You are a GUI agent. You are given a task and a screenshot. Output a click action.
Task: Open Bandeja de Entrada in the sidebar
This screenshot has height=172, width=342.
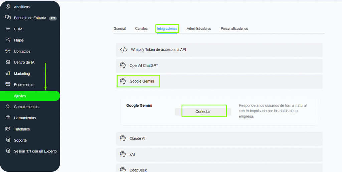tap(30, 18)
